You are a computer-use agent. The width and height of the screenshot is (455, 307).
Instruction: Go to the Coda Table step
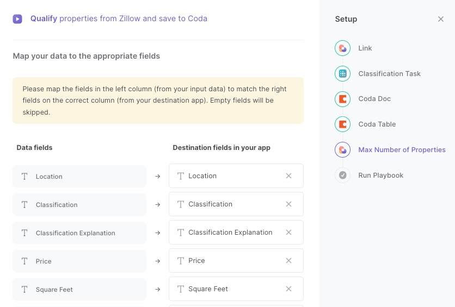[x=377, y=124]
